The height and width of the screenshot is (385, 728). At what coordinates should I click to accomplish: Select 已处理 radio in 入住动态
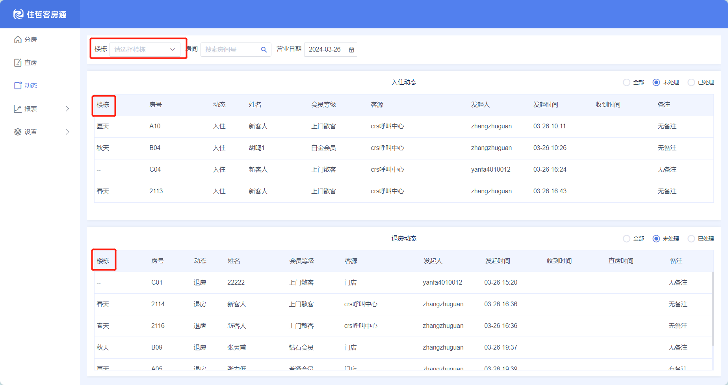[x=691, y=82]
